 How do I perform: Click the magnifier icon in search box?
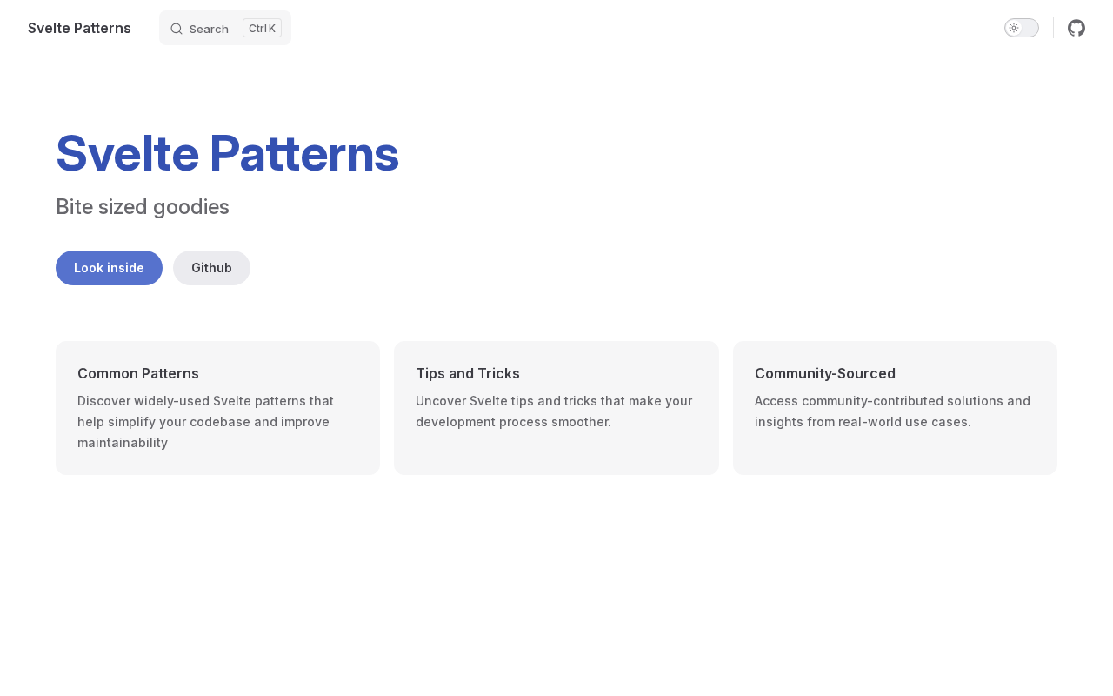pos(177,29)
